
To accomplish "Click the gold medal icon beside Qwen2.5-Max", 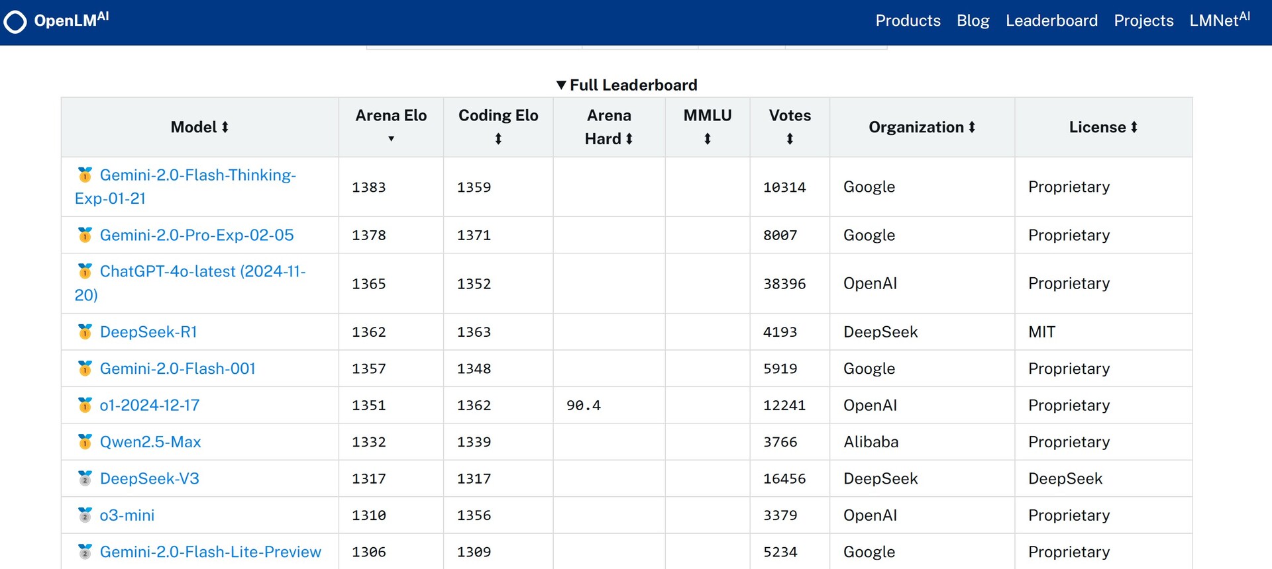I will click(x=85, y=442).
